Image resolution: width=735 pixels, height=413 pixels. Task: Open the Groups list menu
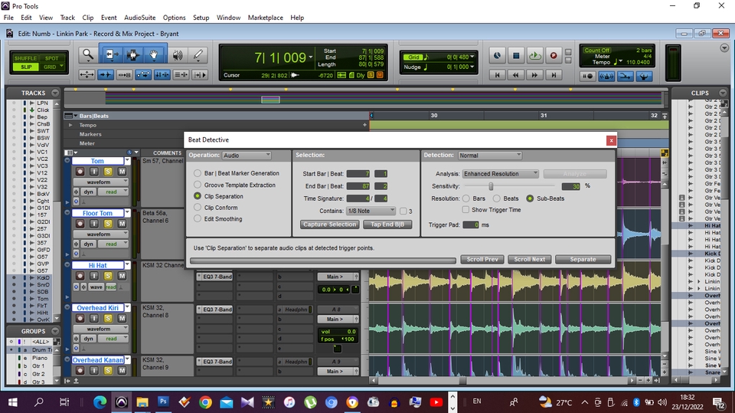click(x=55, y=331)
